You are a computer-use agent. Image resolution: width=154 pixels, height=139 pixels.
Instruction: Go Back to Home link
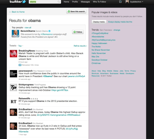17,12
